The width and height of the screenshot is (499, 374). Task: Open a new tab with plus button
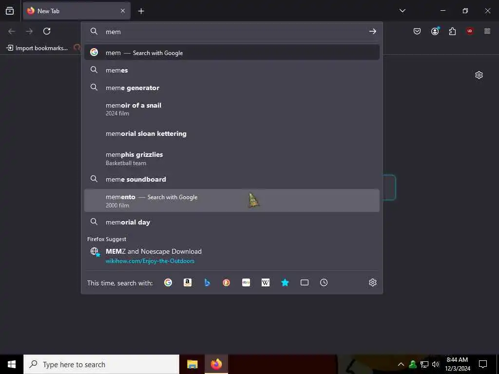coord(141,11)
